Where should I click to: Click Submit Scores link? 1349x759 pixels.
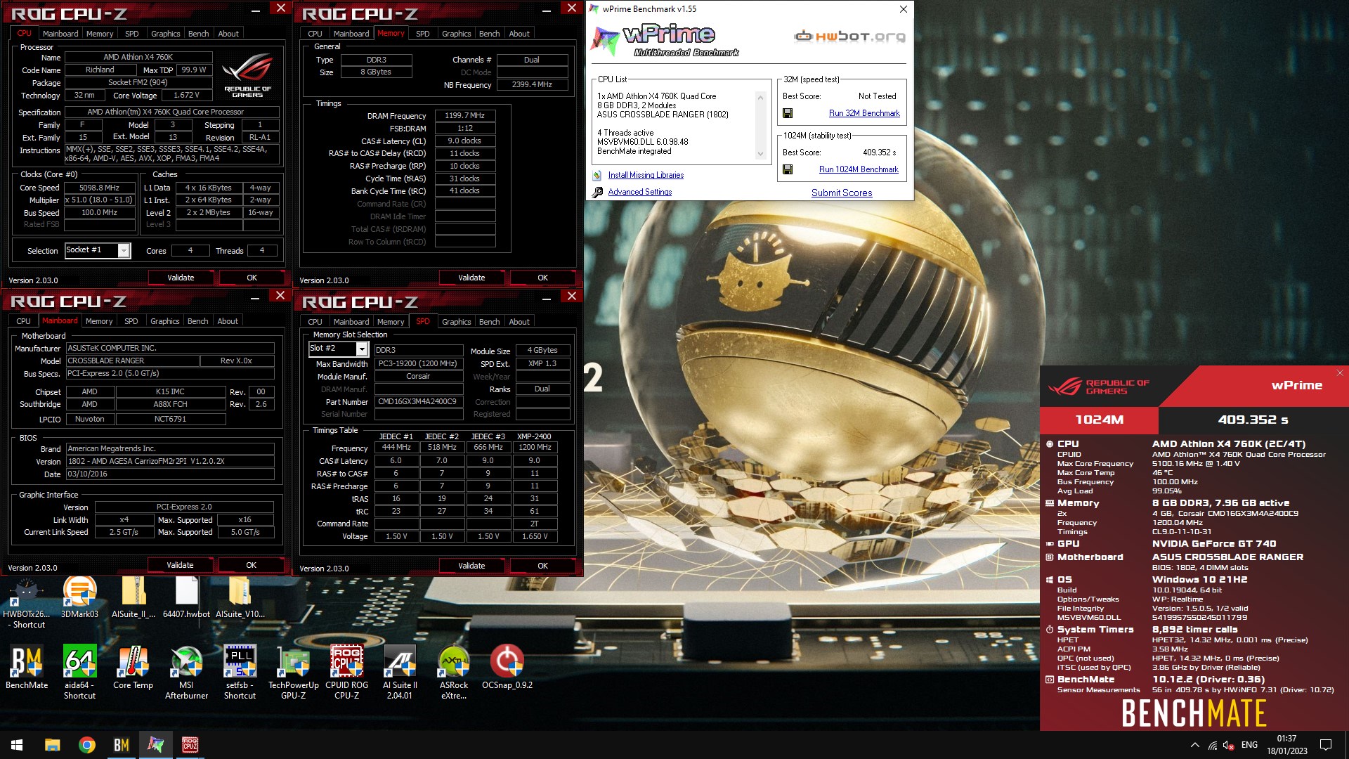[842, 193]
